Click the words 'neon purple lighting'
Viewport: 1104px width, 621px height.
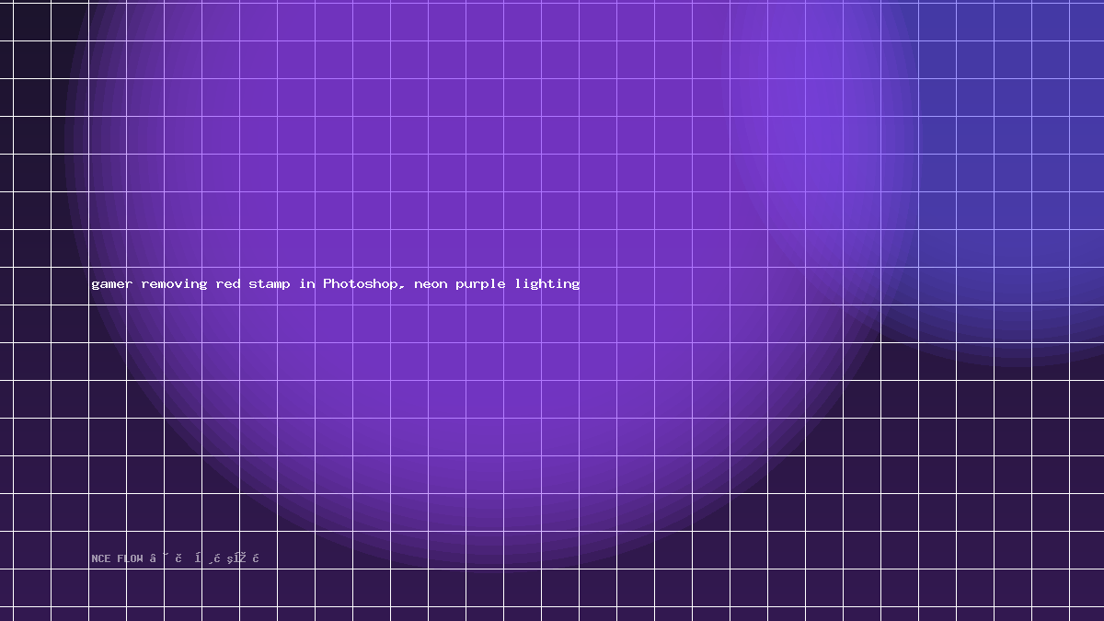497,284
